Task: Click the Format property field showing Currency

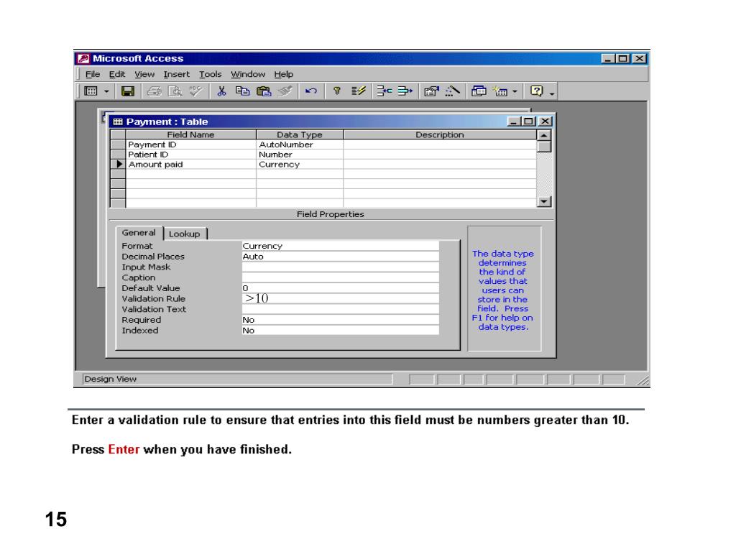Action: pos(340,246)
